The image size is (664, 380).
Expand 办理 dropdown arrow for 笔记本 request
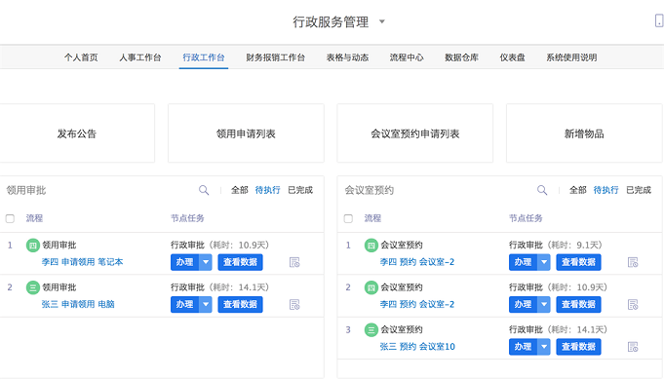click(206, 262)
